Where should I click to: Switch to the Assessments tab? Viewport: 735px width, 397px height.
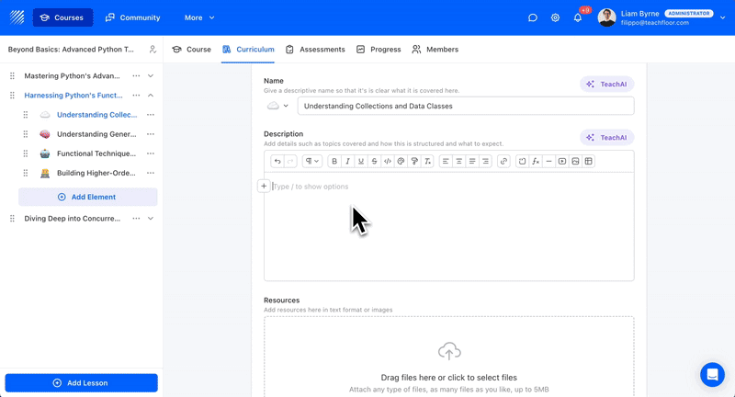(315, 50)
